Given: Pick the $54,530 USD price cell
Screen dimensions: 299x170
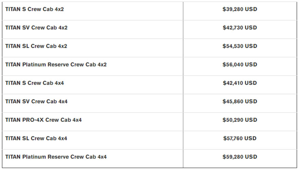Looking at the screenshot, I should [x=240, y=46].
